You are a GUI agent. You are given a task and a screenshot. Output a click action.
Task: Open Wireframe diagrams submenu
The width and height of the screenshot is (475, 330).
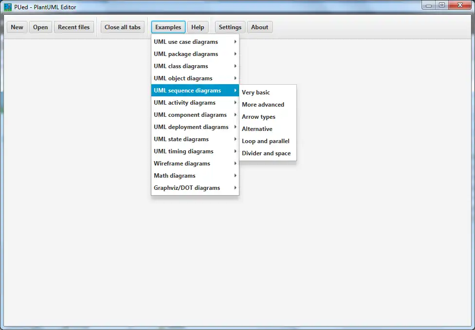pyautogui.click(x=195, y=164)
